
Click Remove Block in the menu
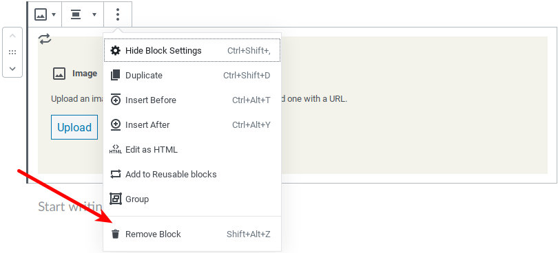click(x=192, y=234)
